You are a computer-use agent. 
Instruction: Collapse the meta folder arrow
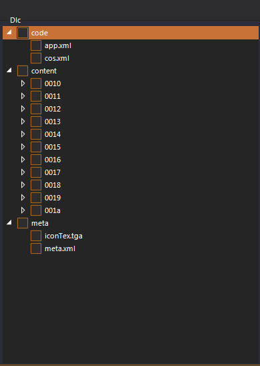click(x=9, y=222)
